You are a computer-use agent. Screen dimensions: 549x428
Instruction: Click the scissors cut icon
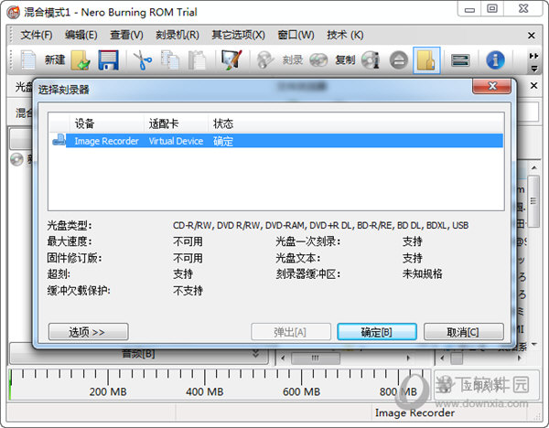[143, 60]
